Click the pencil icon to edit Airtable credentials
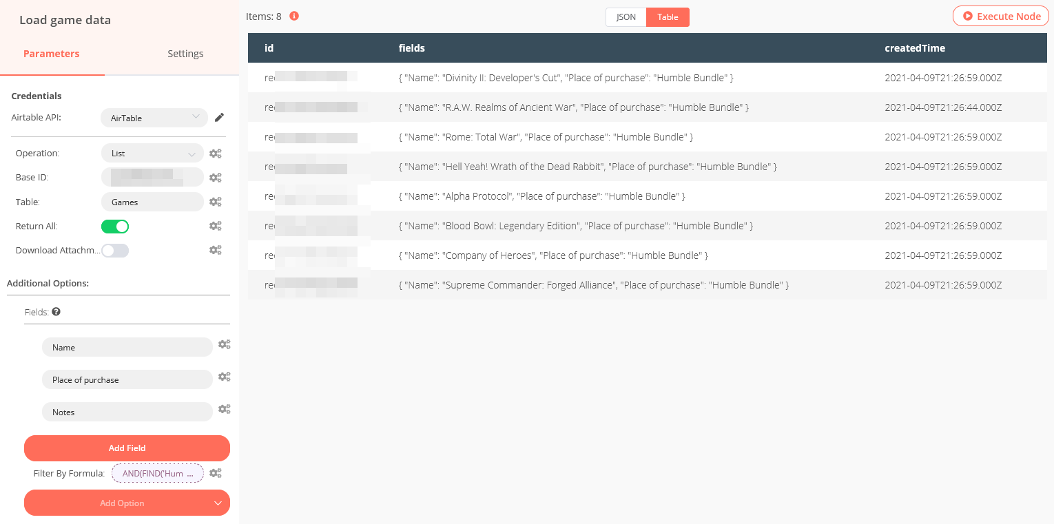1054x524 pixels. coord(219,118)
